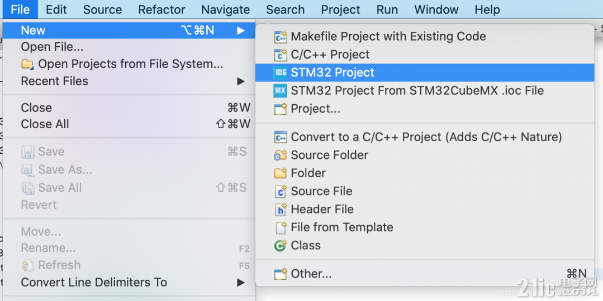Viewport: 603px width, 301px height.
Task: Click the Source Folder icon
Action: pyautogui.click(x=281, y=155)
